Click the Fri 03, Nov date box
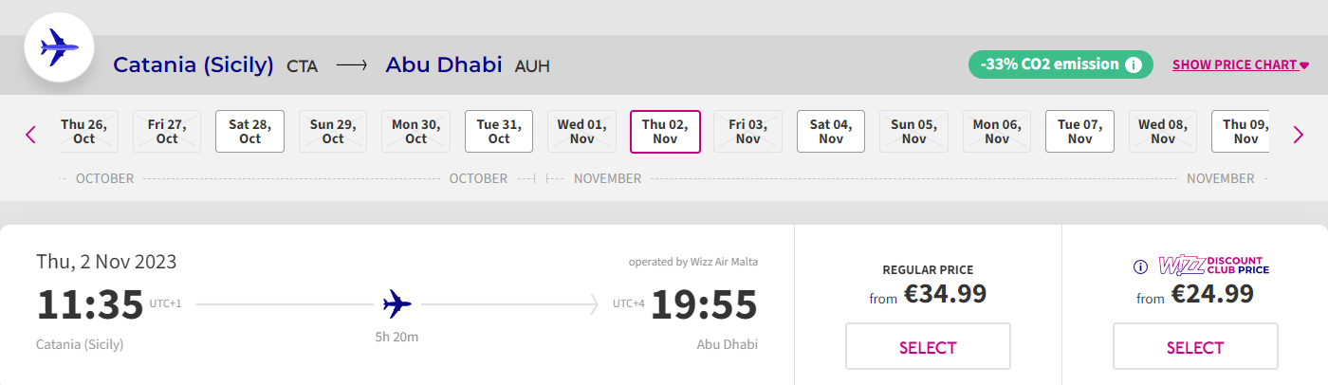This screenshot has height=385, width=1328. (747, 132)
